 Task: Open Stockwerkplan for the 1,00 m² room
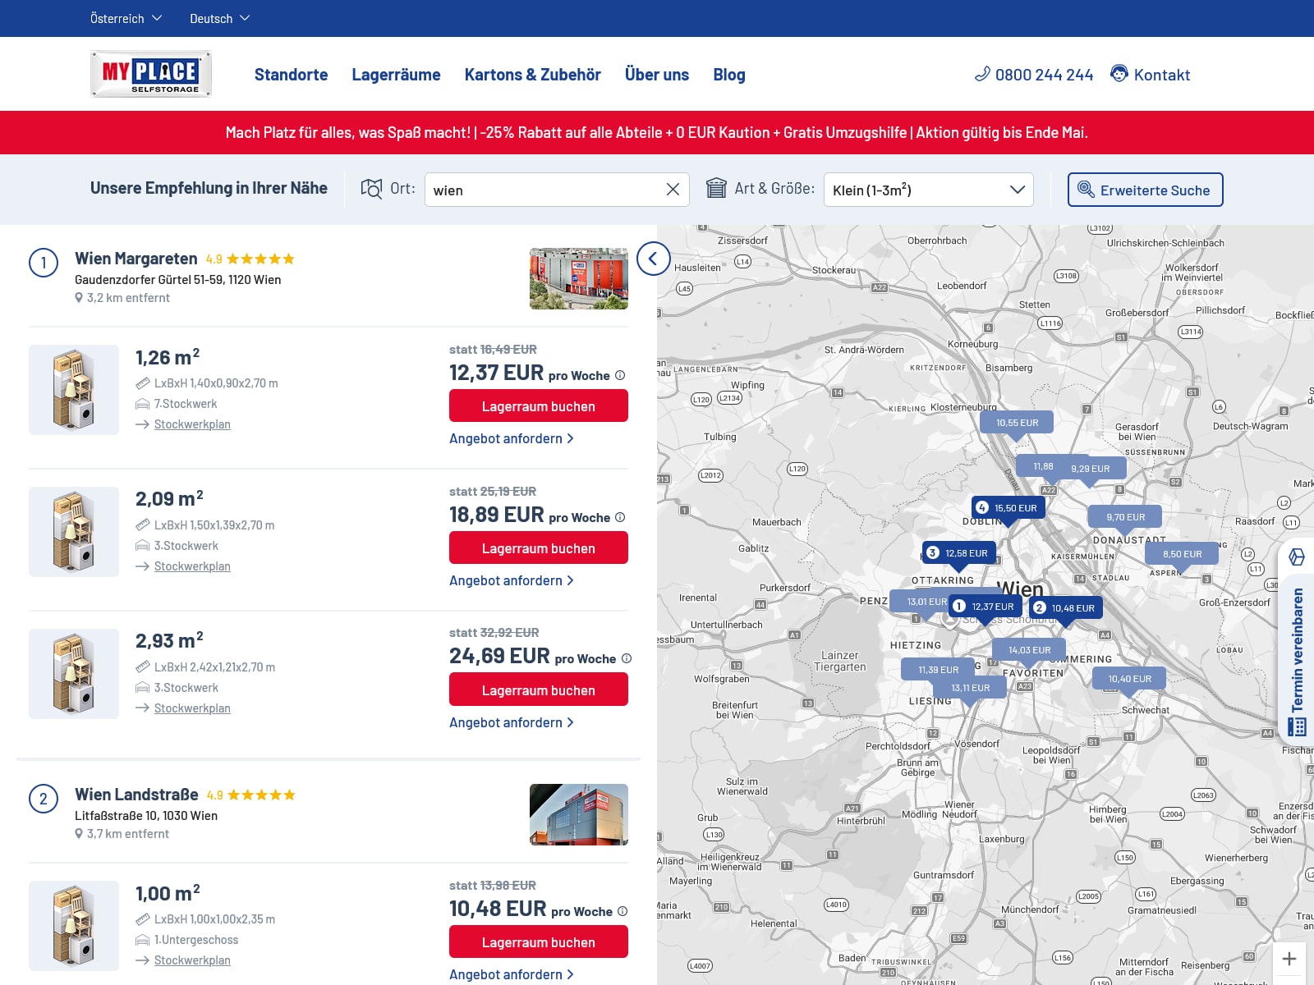[x=192, y=960]
